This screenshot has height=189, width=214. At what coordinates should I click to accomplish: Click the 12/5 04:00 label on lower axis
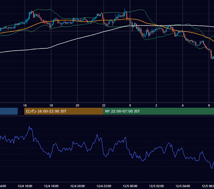(183, 186)
